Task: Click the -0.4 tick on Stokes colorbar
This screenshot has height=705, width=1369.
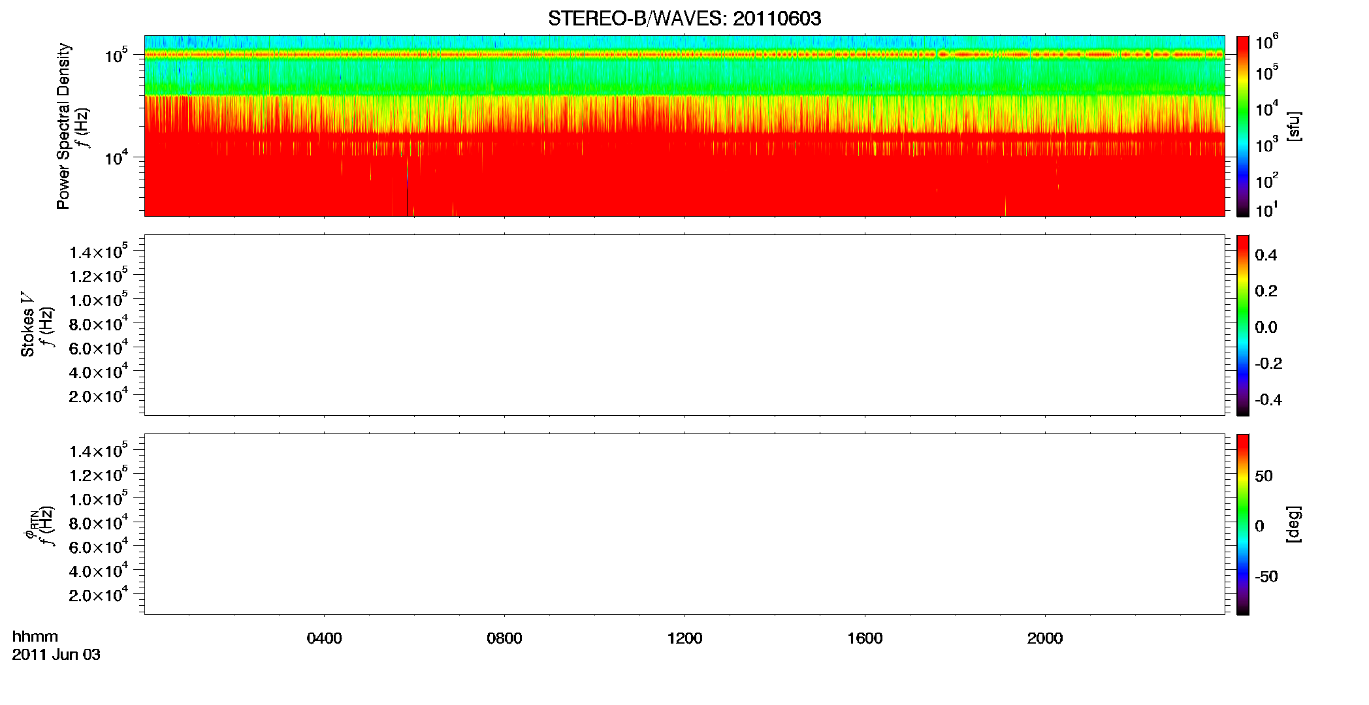Action: [1268, 400]
